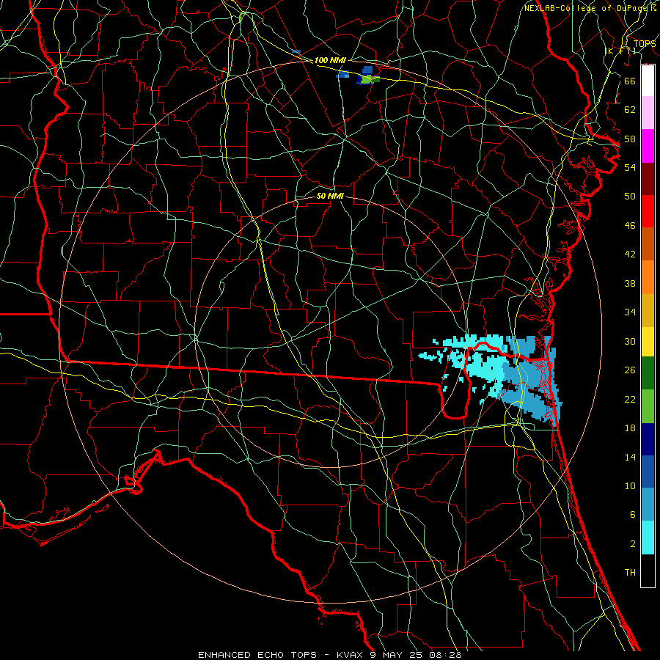Image resolution: width=660 pixels, height=660 pixels.
Task: Click the 34 legend value
Action: click(x=630, y=312)
